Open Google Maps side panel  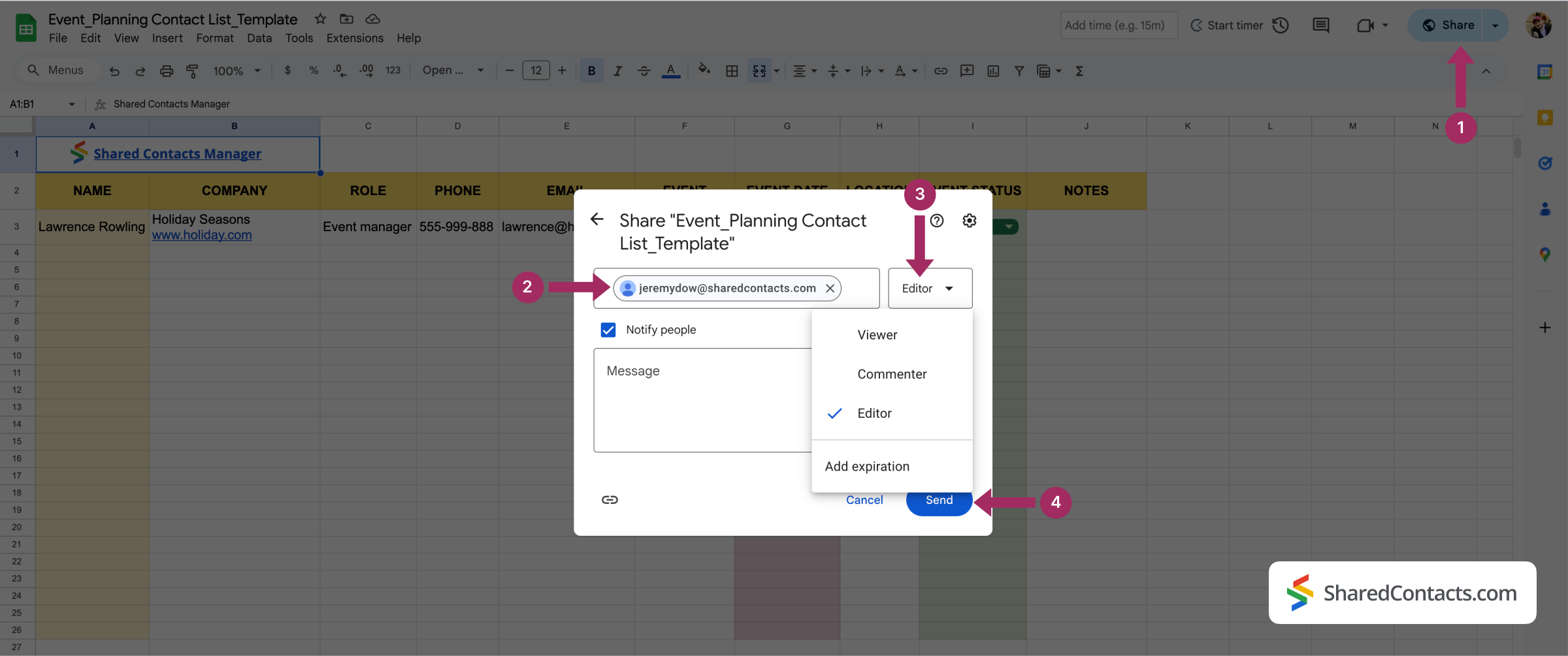click(1544, 255)
